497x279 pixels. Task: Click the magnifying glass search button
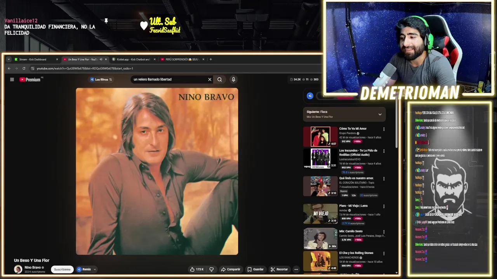tap(220, 79)
